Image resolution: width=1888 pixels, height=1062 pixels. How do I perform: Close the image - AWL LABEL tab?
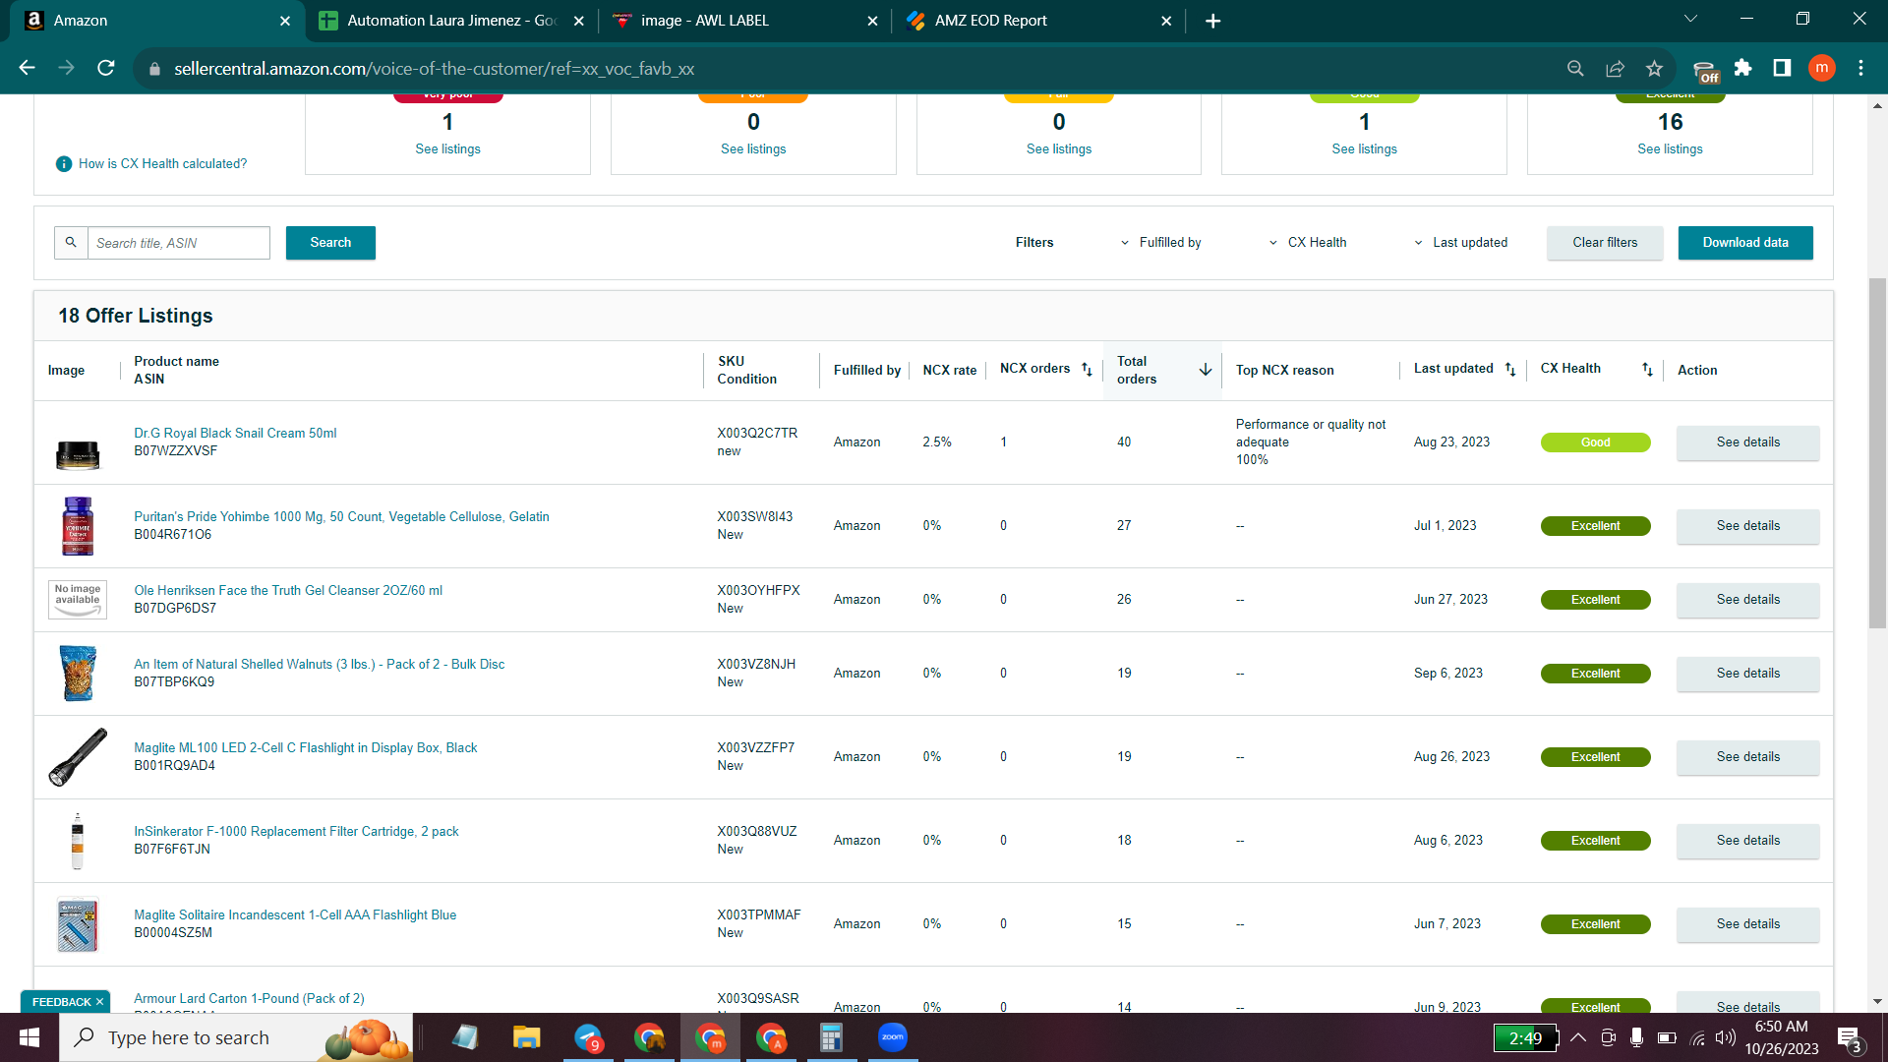coord(872,21)
